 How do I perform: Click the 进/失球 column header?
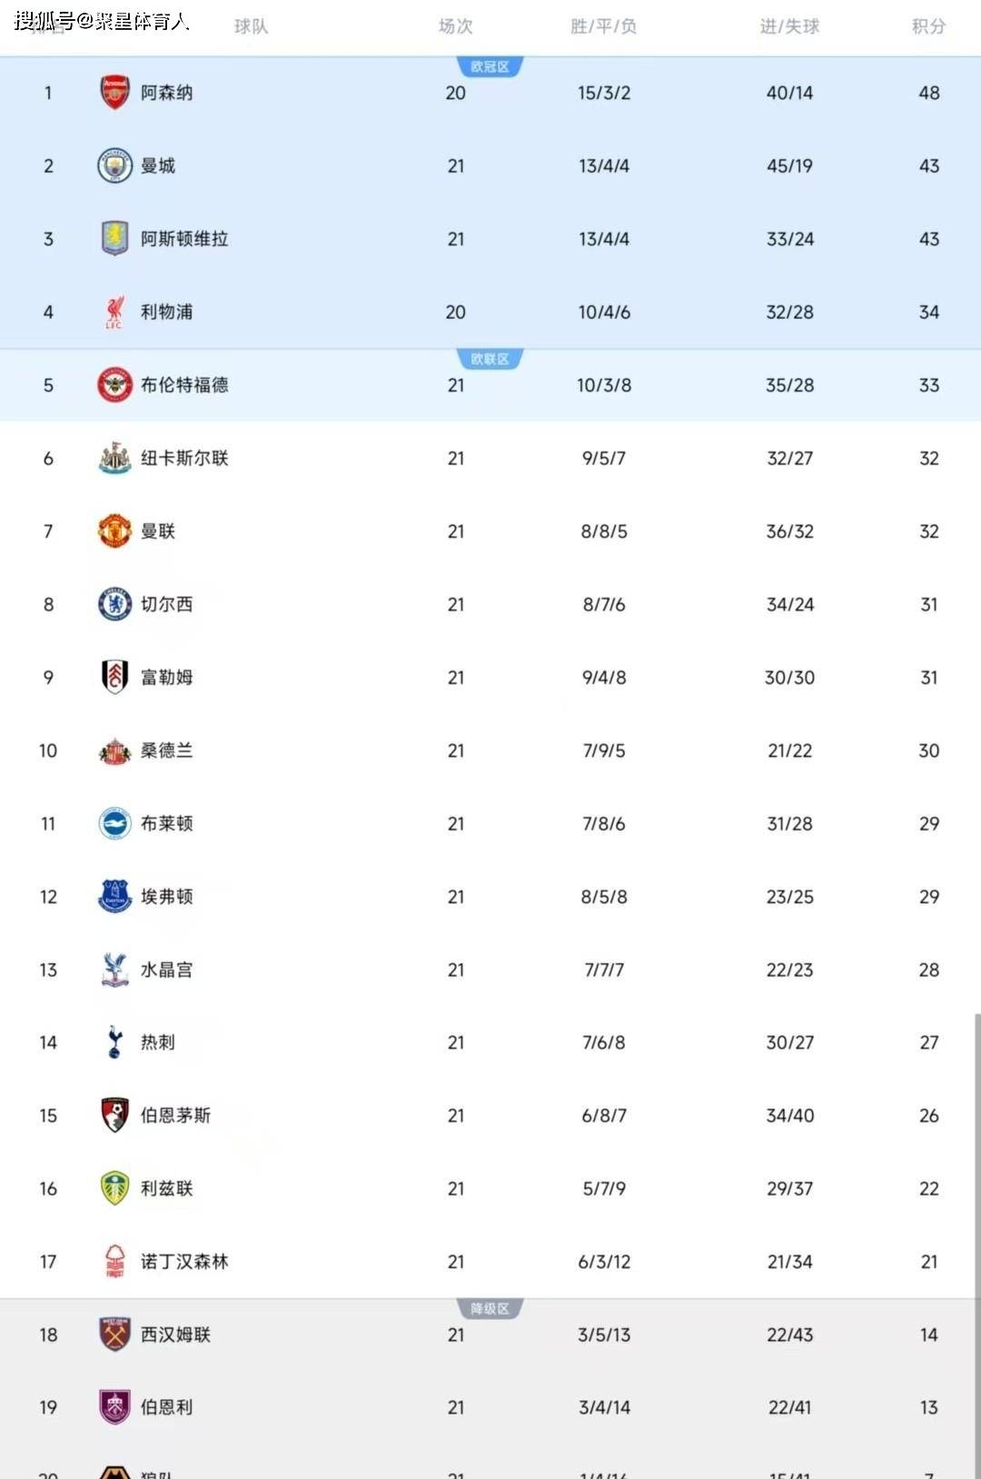click(789, 26)
